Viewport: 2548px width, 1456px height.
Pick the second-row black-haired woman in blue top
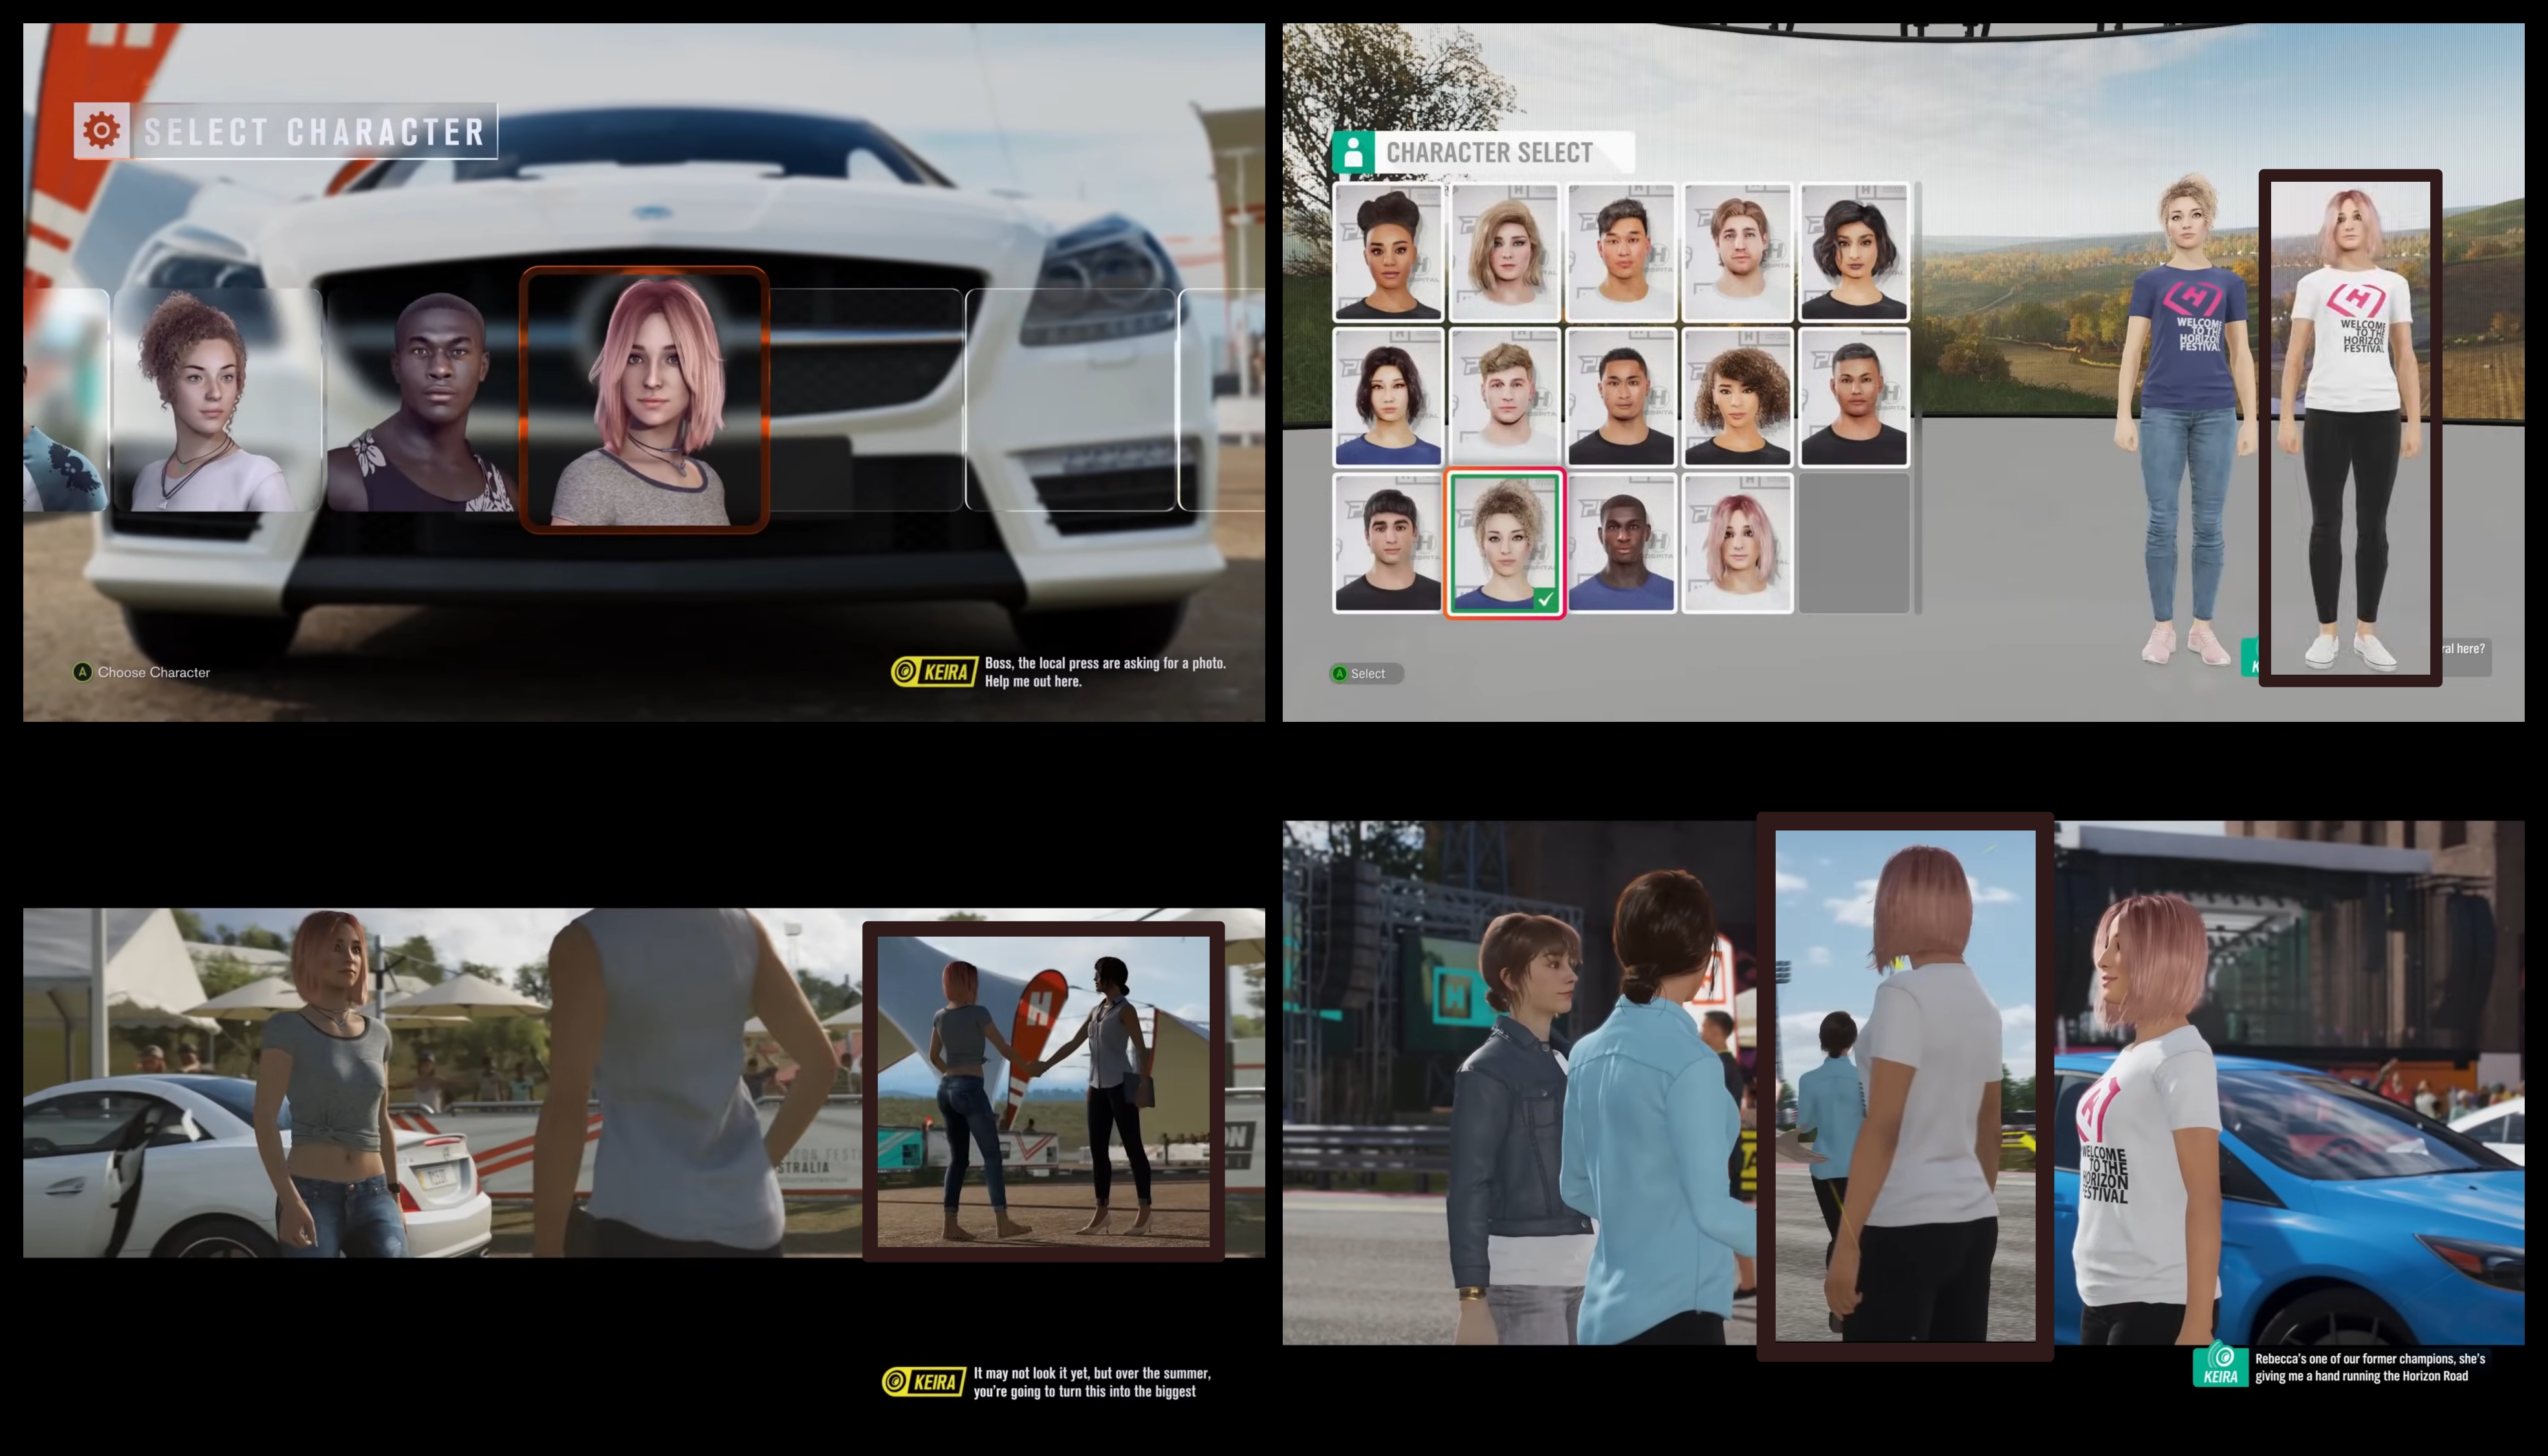pyautogui.click(x=1388, y=398)
